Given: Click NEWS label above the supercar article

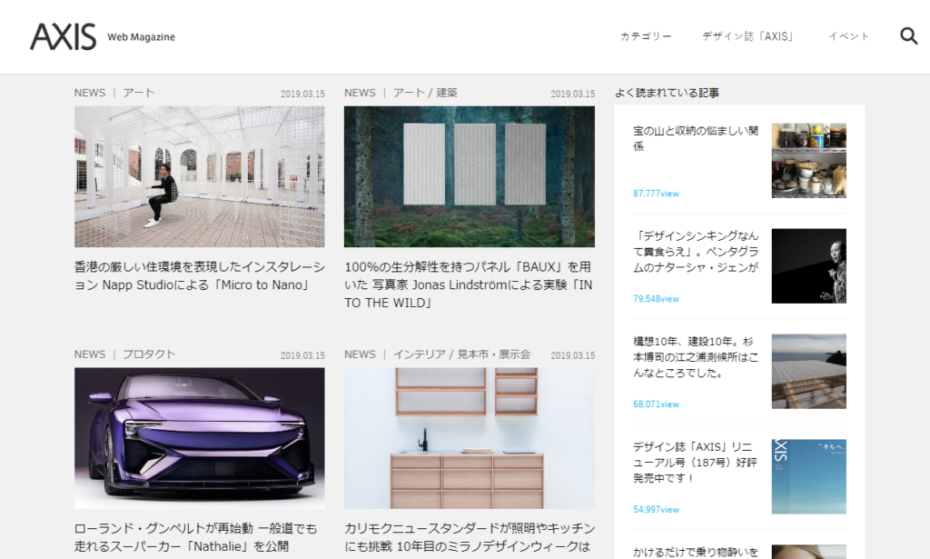Looking at the screenshot, I should 90,354.
